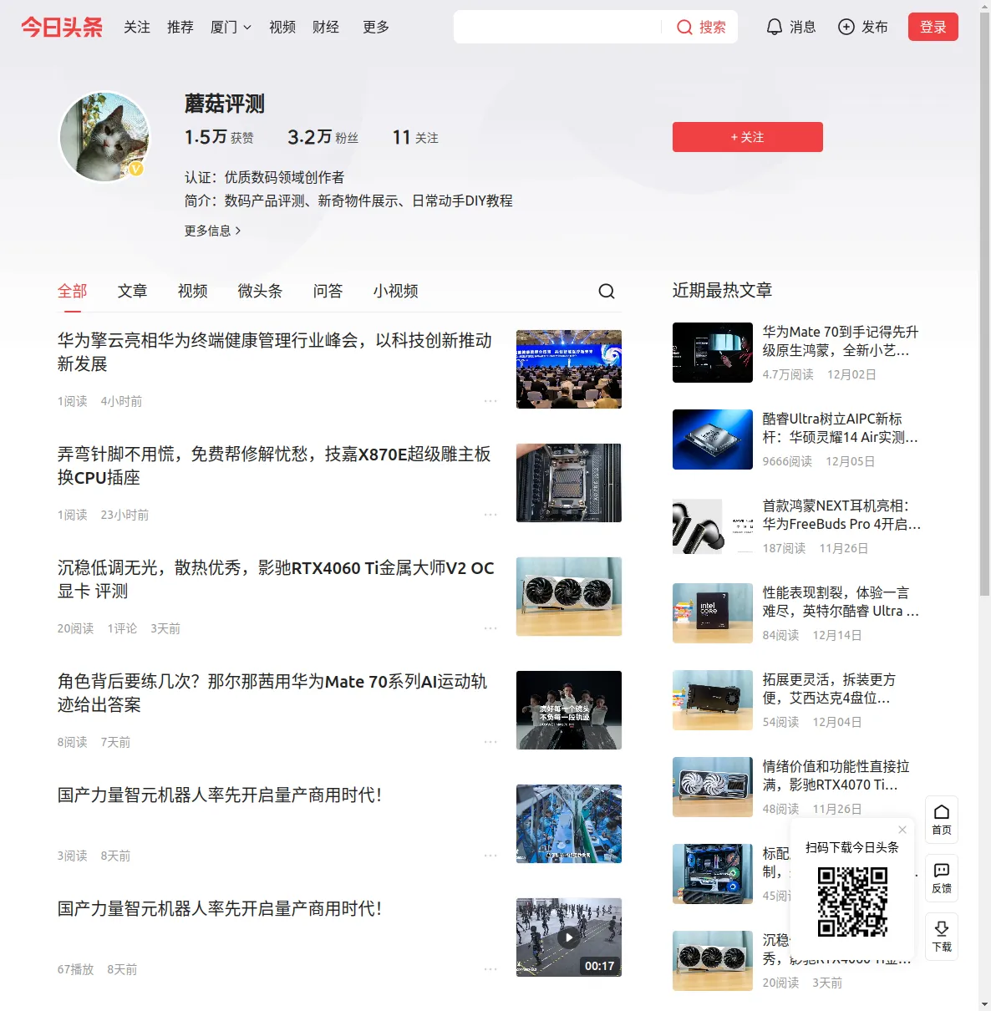Open 那尔那茜 华为Mate 70 AI运动轨迹 article
991x1011 pixels.
272,693
